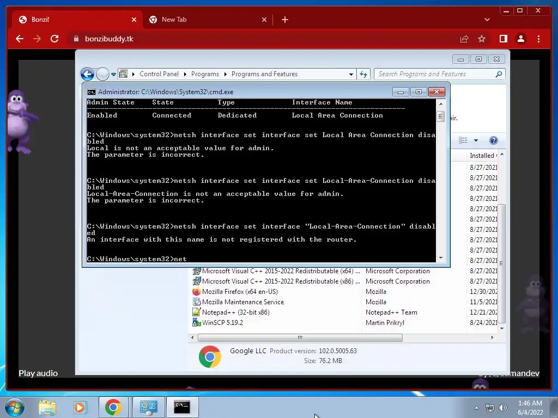Switch to cmd taskbar button

[182, 407]
